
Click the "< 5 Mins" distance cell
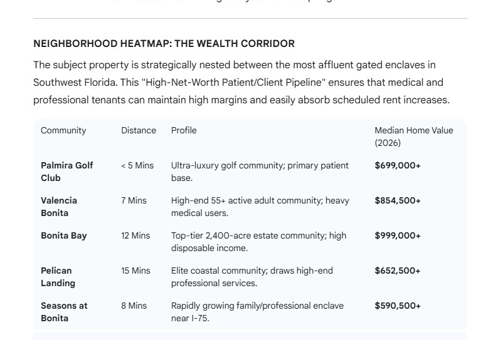pos(137,165)
